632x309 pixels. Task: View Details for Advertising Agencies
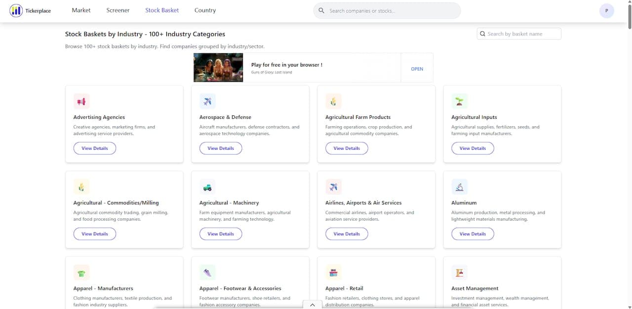coord(95,148)
